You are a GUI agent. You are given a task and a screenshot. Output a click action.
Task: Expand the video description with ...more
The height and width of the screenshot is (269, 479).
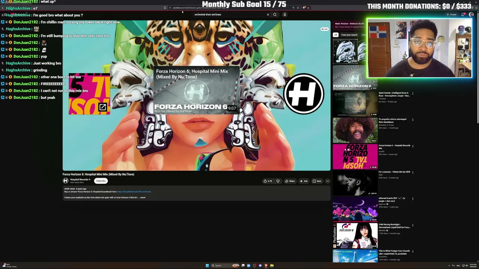point(142,198)
